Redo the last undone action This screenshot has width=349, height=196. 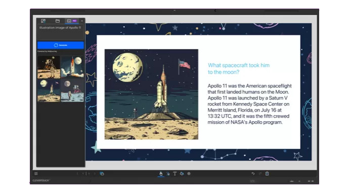tap(260, 174)
